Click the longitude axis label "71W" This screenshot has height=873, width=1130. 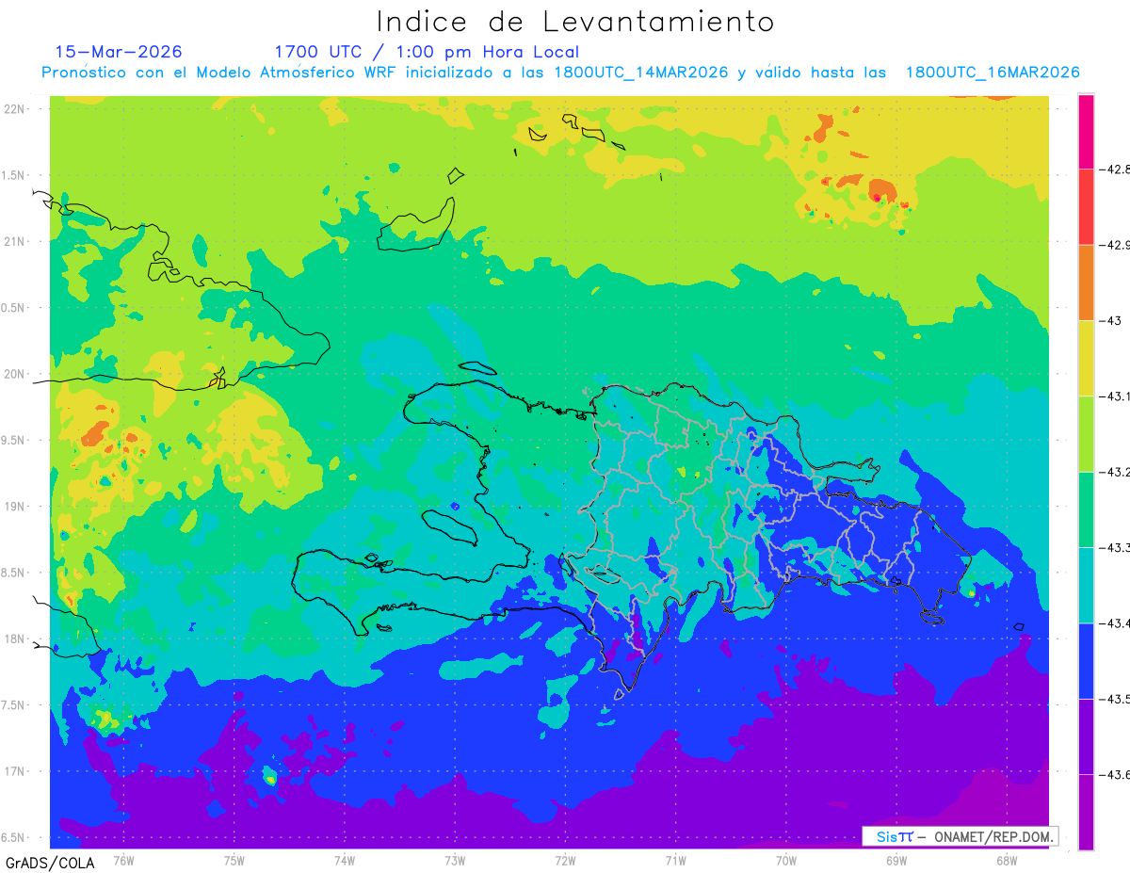pyautogui.click(x=675, y=860)
